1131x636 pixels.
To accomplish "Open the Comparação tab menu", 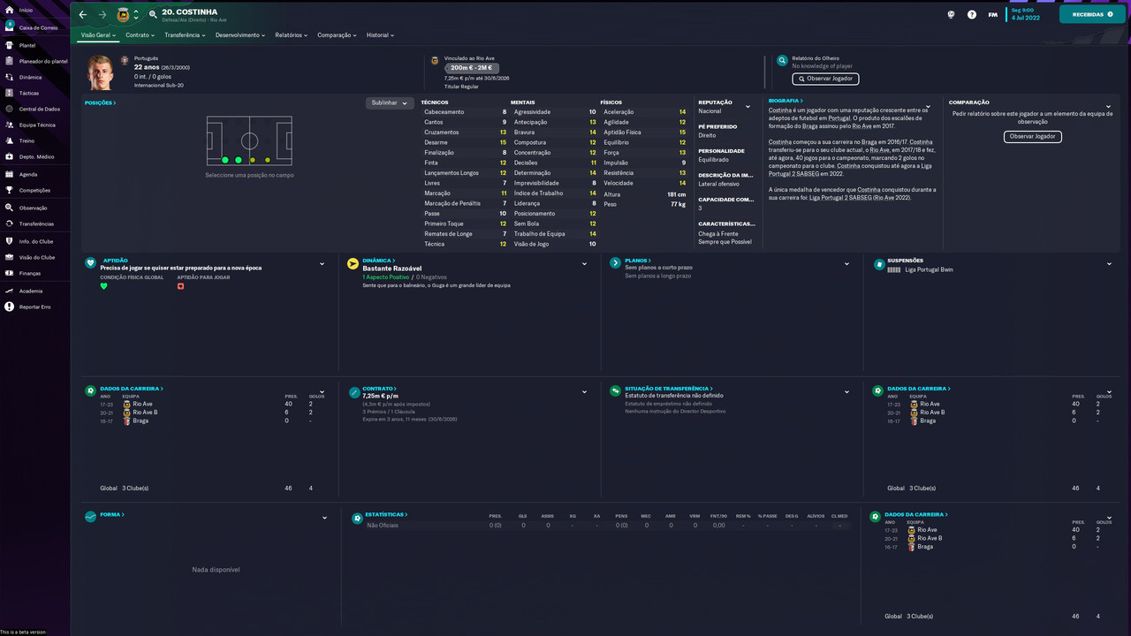I will click(x=338, y=35).
